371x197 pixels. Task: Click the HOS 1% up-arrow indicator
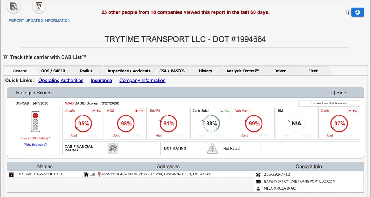[x=140, y=111]
